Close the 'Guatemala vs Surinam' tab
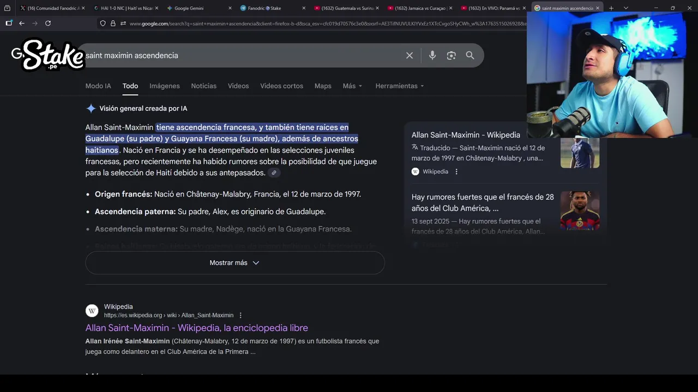Screen dimensions: 698x392 click(377, 8)
